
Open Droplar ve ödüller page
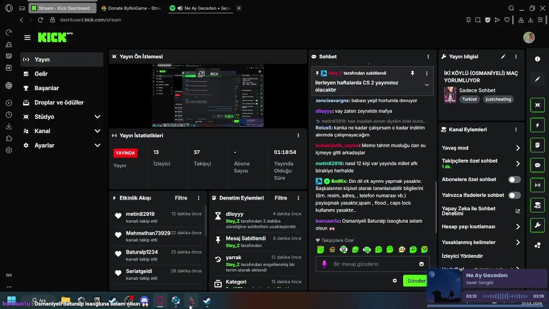click(62, 103)
